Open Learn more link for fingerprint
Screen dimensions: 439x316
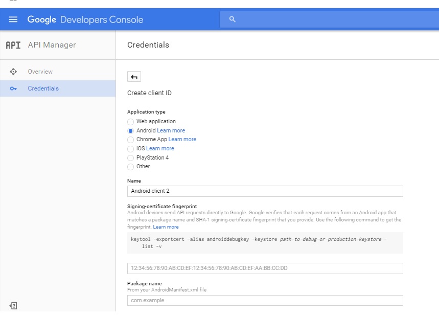pos(166,227)
